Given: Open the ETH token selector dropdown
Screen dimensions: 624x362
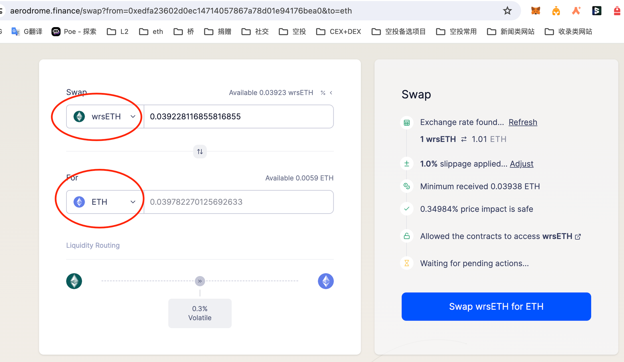Looking at the screenshot, I should tap(133, 202).
